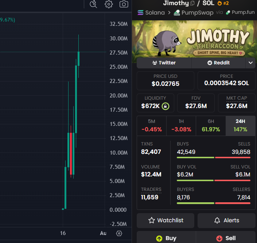The image size is (257, 243).
Task: Click the BUY VOL $6.2M value
Action: pyautogui.click(x=185, y=175)
